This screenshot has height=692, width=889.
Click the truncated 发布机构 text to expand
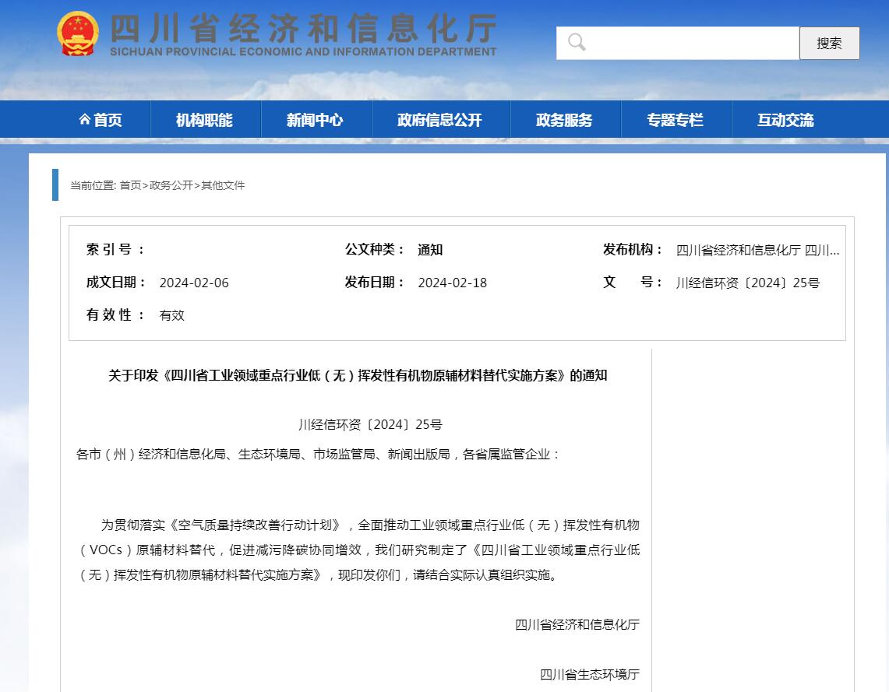757,249
